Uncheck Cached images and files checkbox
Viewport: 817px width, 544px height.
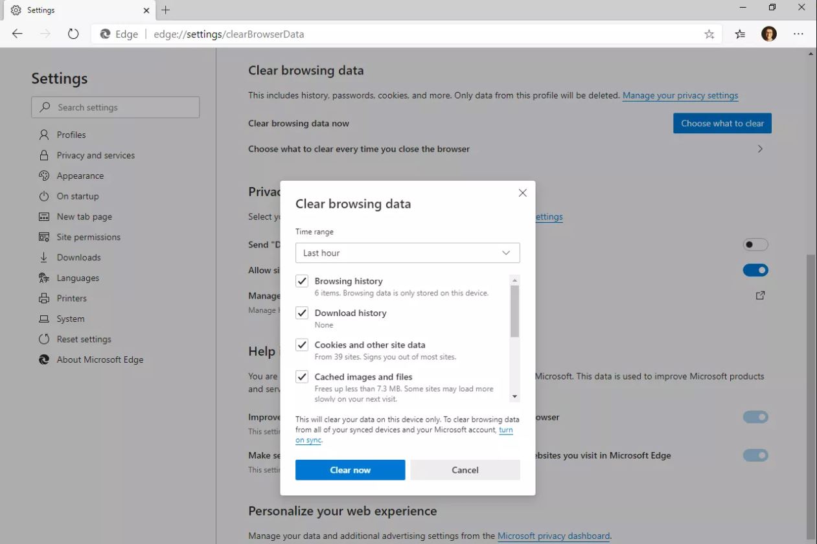(302, 376)
